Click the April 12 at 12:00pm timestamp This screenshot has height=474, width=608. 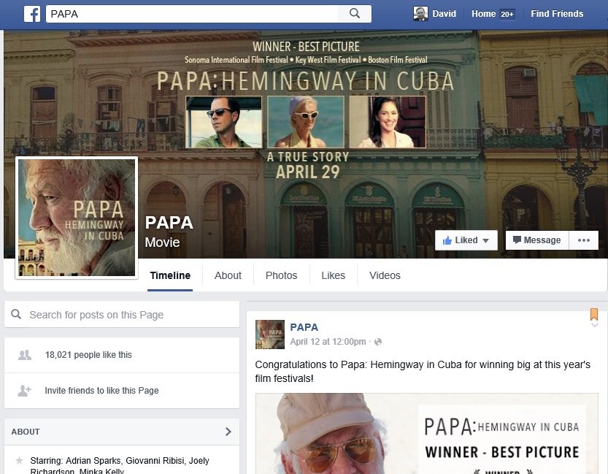[328, 342]
